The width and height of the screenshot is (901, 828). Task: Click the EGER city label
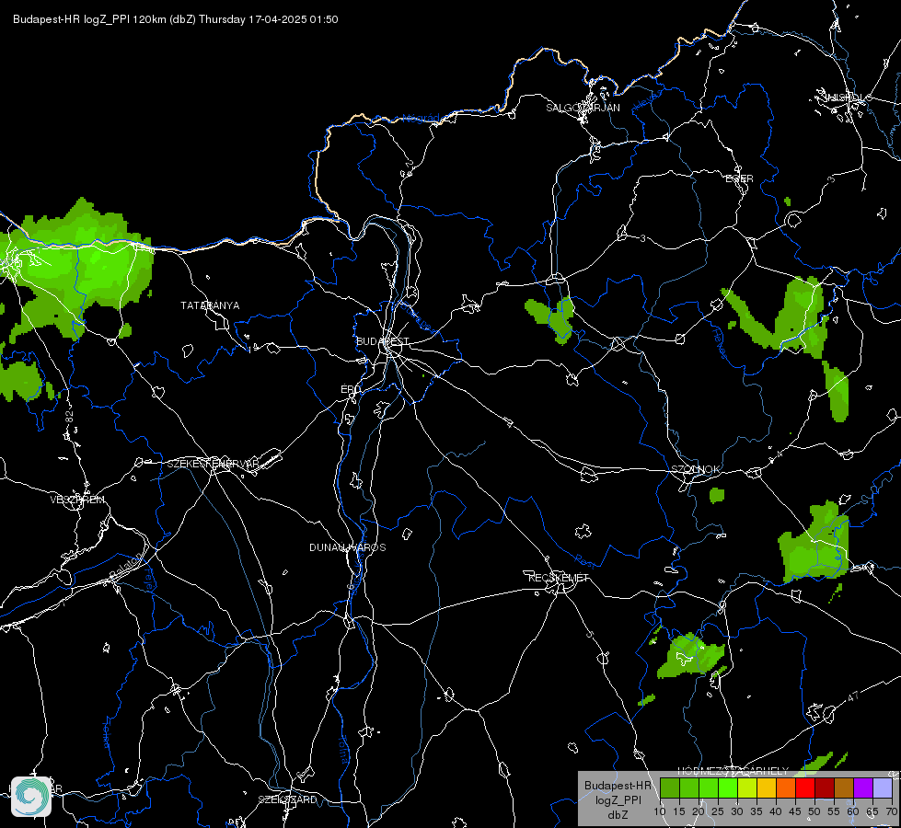click(x=739, y=178)
